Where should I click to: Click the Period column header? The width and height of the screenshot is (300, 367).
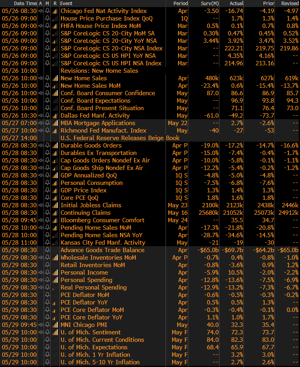click(180, 4)
